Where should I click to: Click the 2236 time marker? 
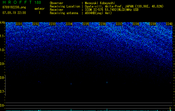click(x=102, y=24)
